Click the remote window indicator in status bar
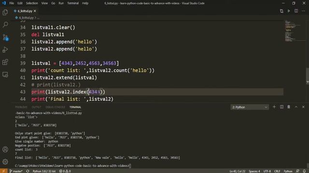This screenshot has width=309, height=173. tap(3, 171)
